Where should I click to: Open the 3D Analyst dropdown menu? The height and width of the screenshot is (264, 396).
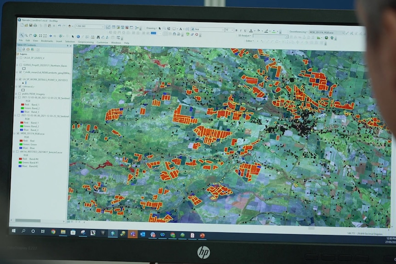coord(244,36)
